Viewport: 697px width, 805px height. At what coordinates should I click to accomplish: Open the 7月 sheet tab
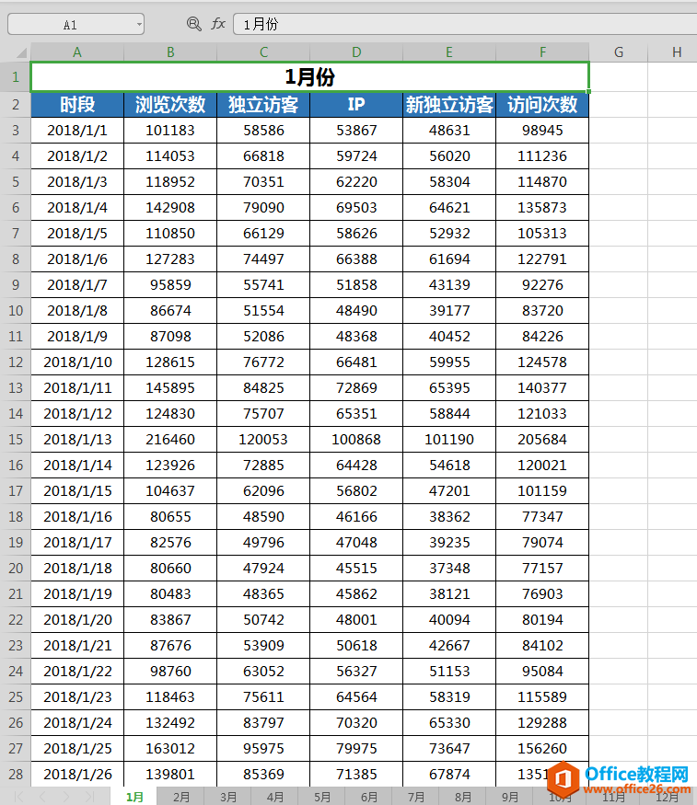[416, 797]
